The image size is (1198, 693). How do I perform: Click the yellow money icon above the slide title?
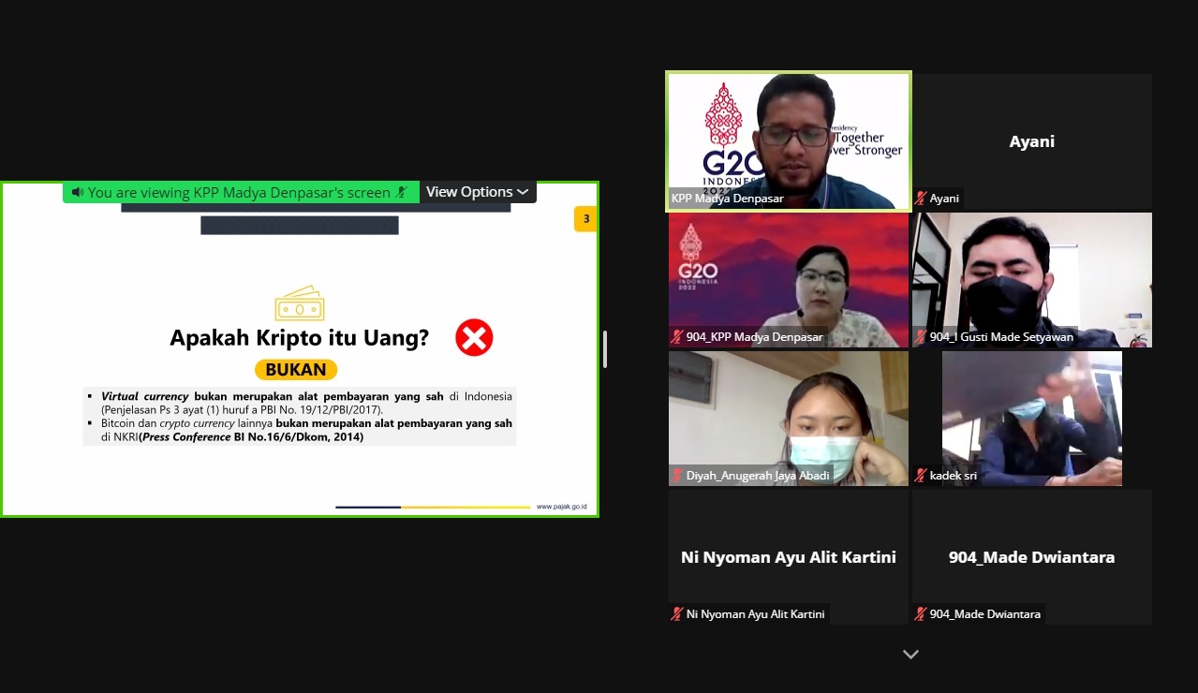click(x=299, y=304)
